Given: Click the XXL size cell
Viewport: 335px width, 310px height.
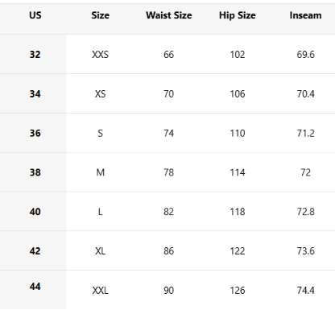Looking at the screenshot, I should point(100,291).
